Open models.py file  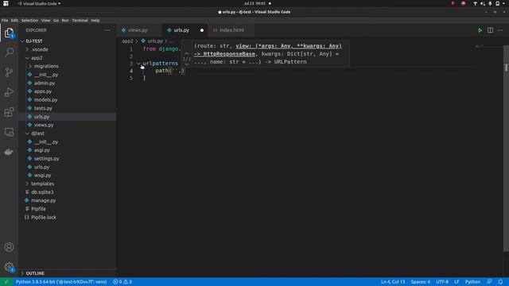pyautogui.click(x=45, y=100)
